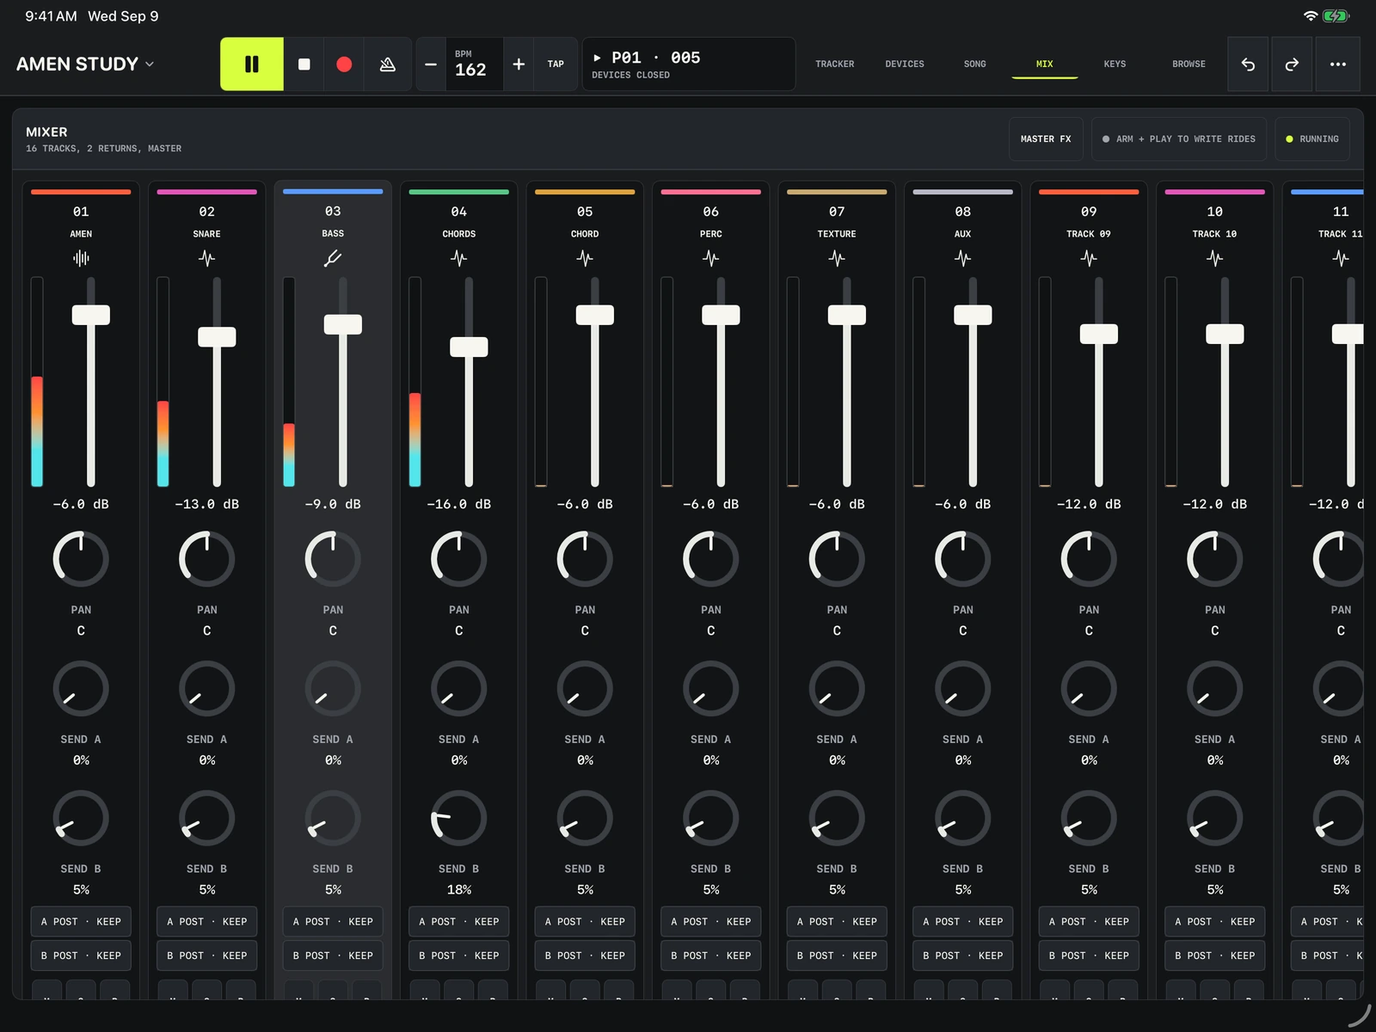The image size is (1376, 1032).
Task: Click the CHORD track 05 pulse icon
Action: [585, 258]
